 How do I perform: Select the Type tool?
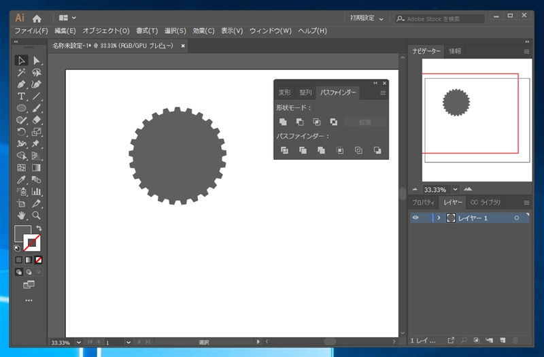21,96
